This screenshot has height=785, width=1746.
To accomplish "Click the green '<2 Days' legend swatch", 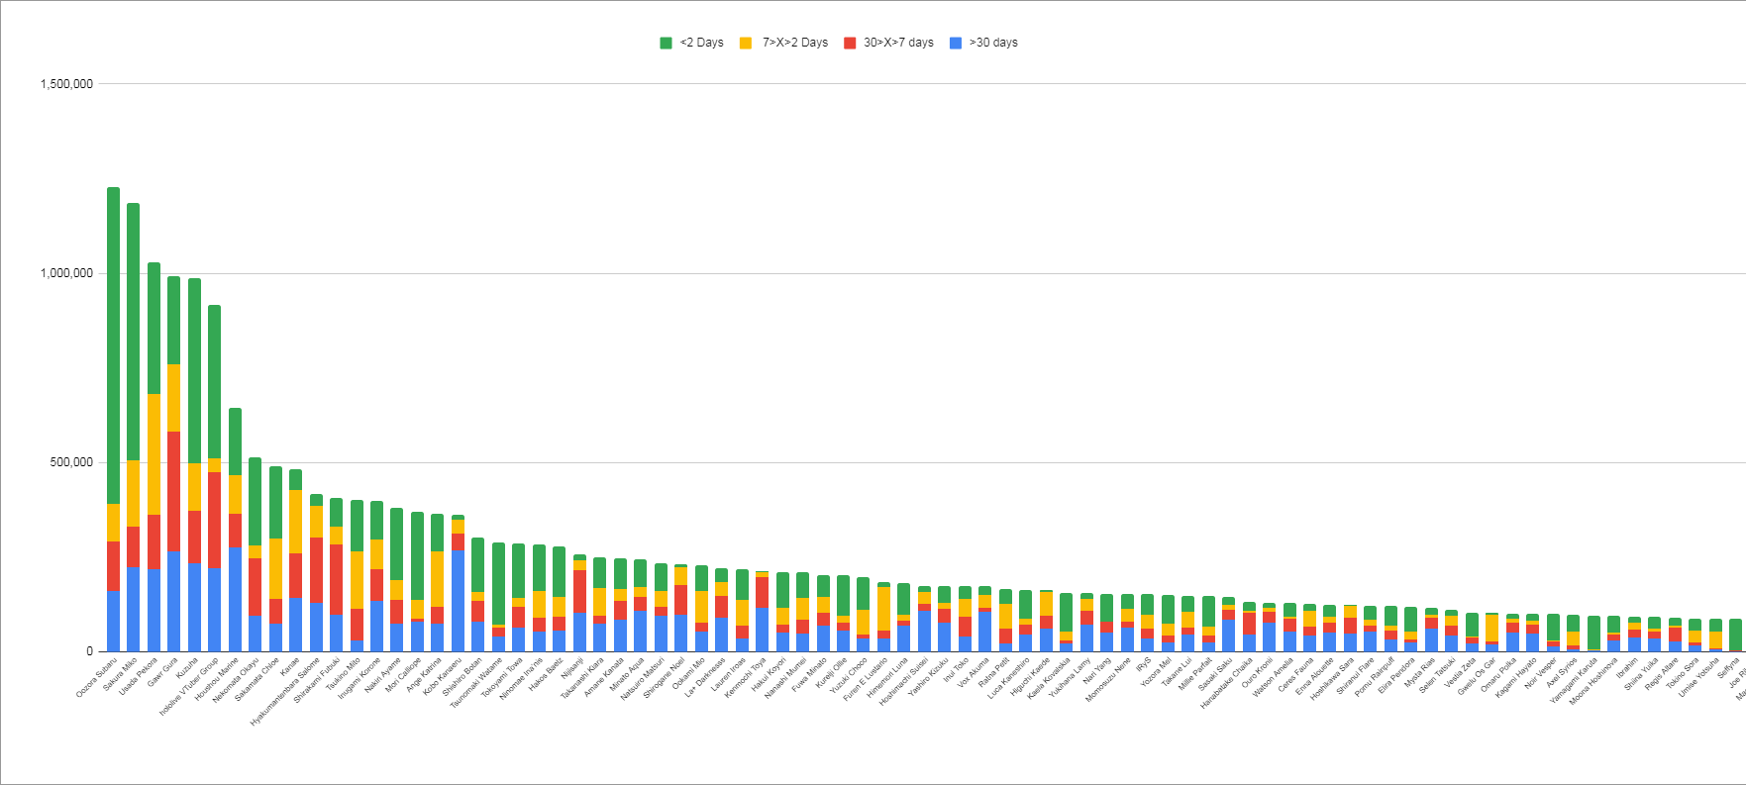I will pos(667,43).
